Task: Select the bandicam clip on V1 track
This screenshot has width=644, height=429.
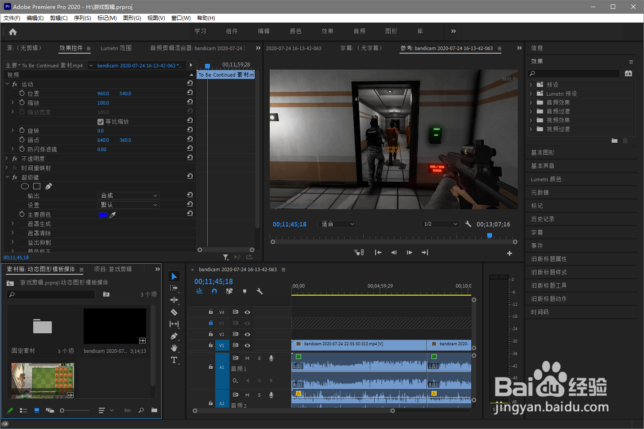Action: tap(359, 344)
